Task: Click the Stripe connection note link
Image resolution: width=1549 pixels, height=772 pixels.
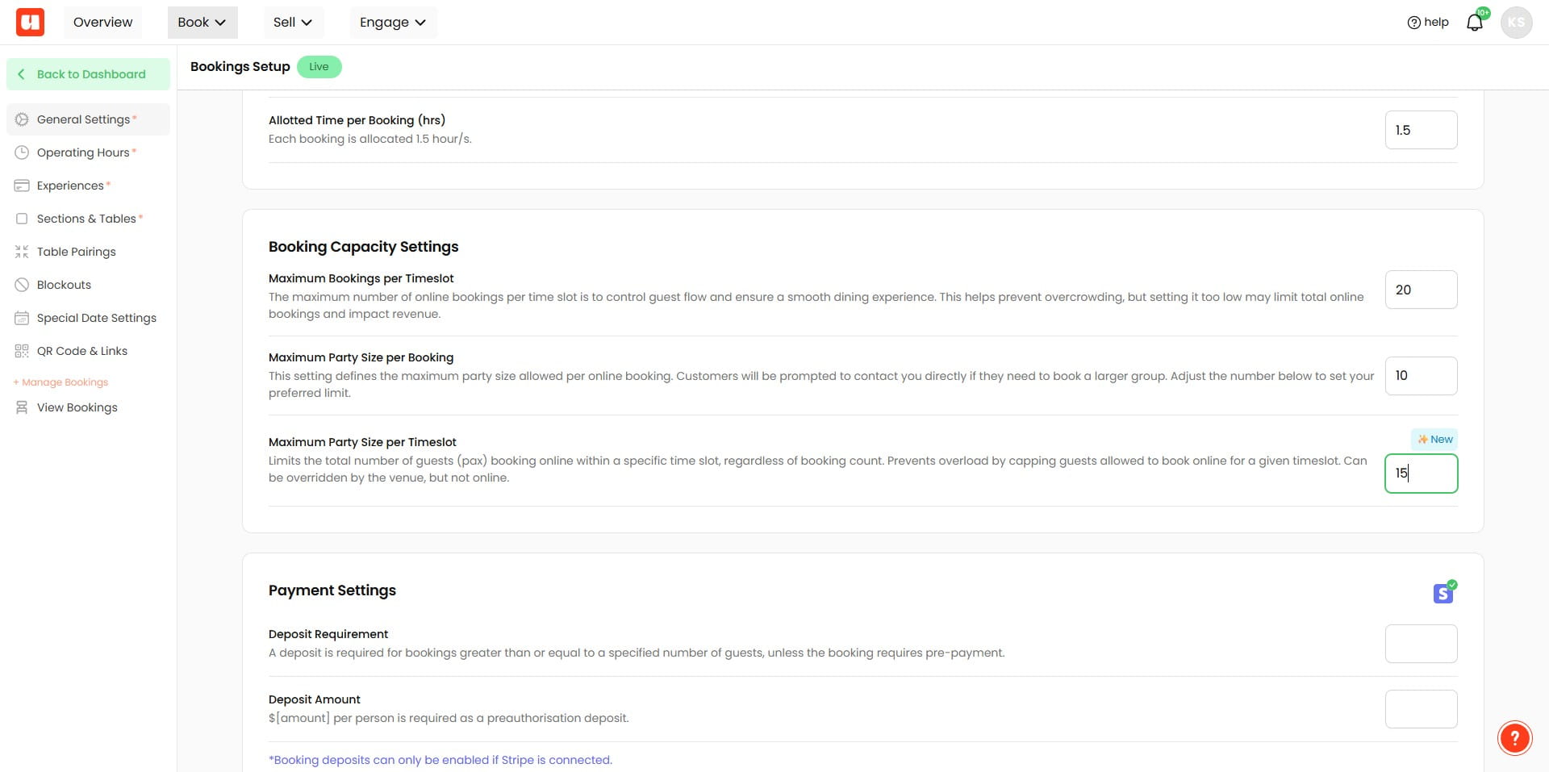Action: pos(440,760)
